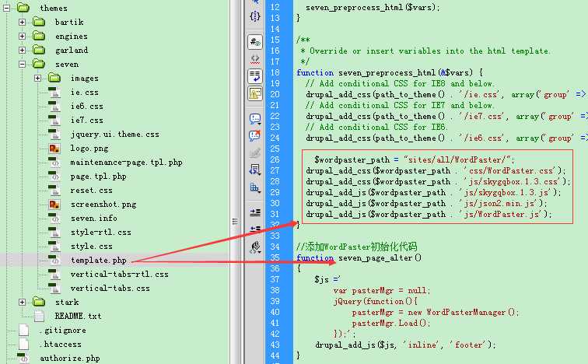Click 'pasterMgr.Load();' code line

(390, 323)
